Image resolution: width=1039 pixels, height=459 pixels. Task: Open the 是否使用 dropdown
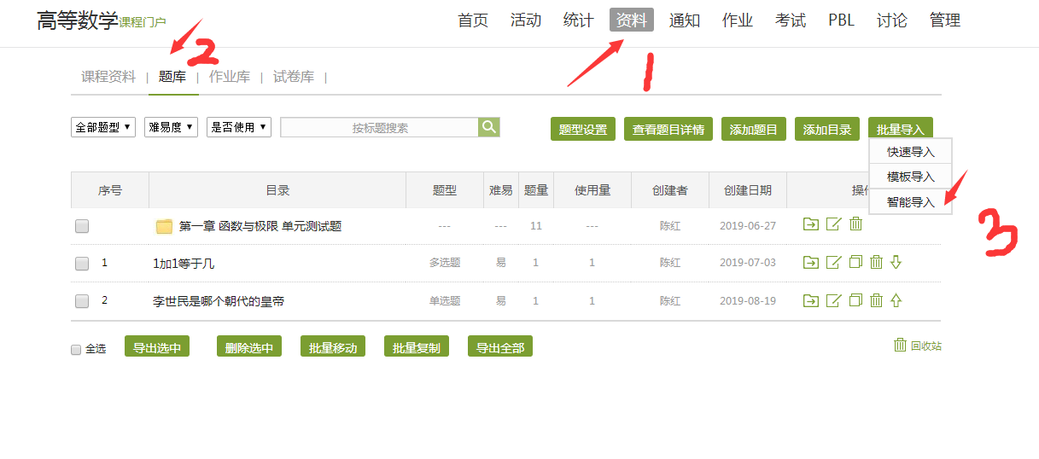coord(239,127)
